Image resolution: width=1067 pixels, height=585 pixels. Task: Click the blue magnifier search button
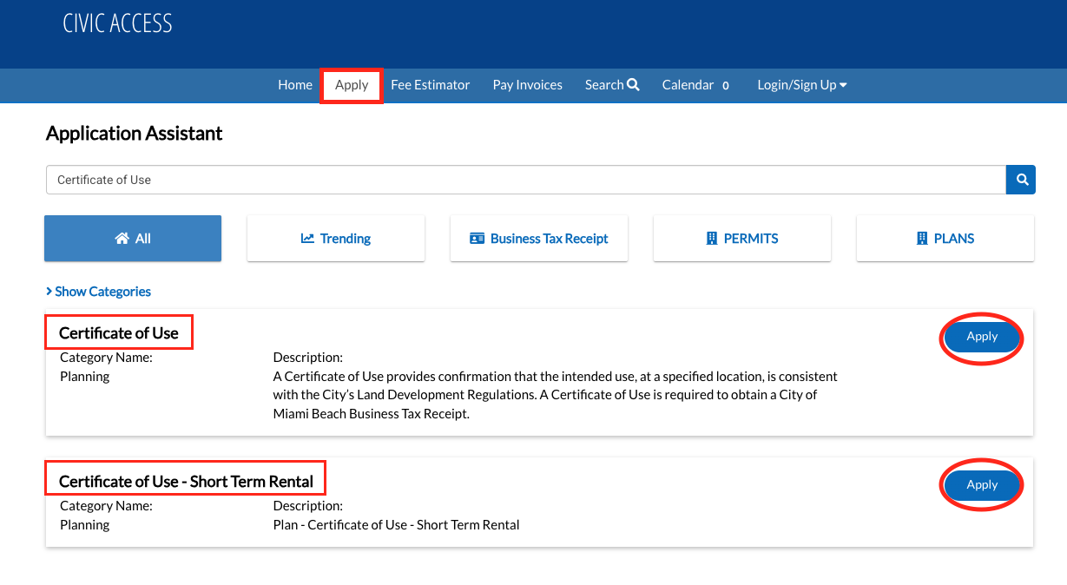point(1021,180)
